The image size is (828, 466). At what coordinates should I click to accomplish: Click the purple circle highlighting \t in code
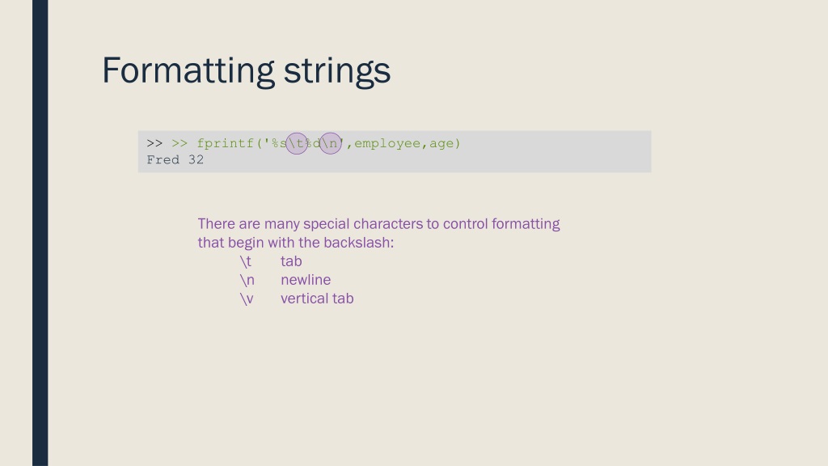(x=297, y=144)
